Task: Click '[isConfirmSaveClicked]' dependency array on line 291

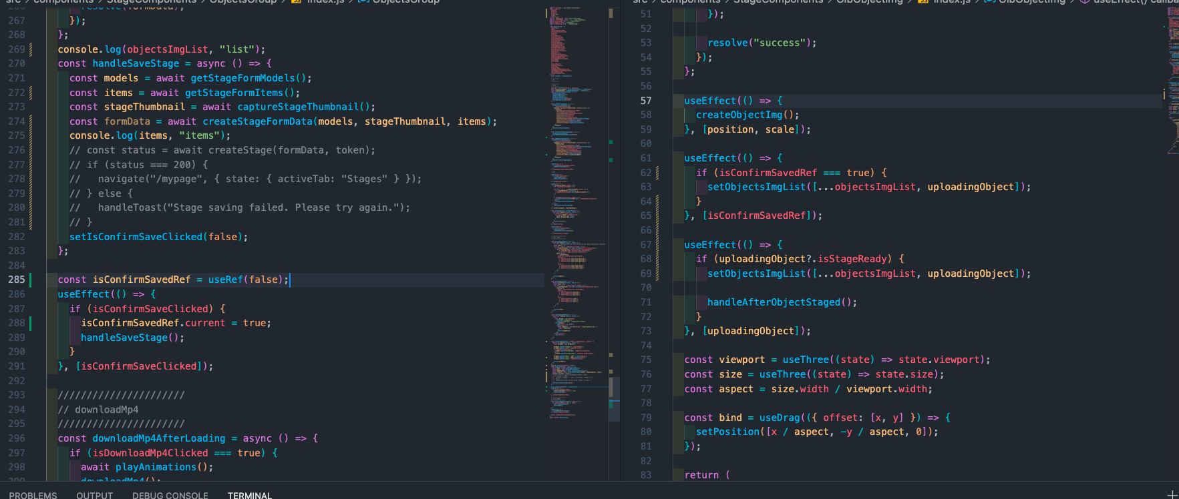Action: pos(141,366)
